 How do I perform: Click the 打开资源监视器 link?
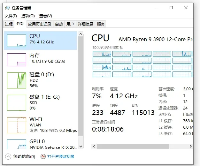[x=61, y=156]
